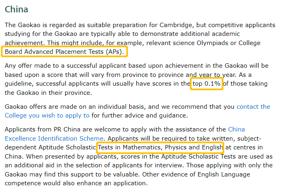Open the "contact the" link at line end
286x192 pixels.
pos(253,106)
